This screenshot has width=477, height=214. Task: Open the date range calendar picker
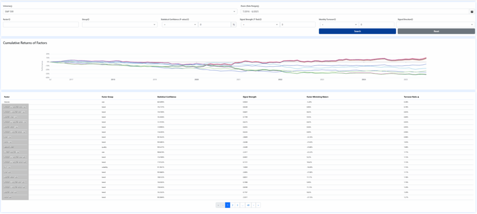coord(472,11)
